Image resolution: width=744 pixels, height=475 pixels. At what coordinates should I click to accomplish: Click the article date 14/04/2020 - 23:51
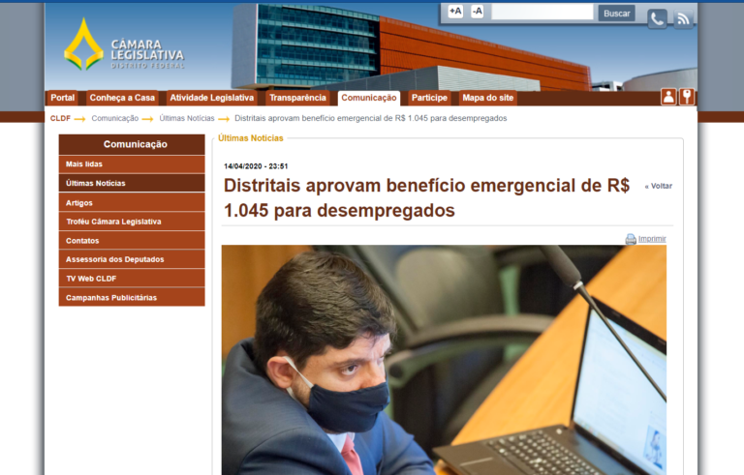(256, 166)
